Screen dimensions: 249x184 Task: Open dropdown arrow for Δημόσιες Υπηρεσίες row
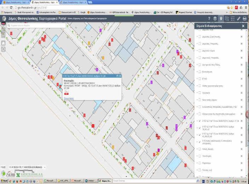[x=242, y=44]
